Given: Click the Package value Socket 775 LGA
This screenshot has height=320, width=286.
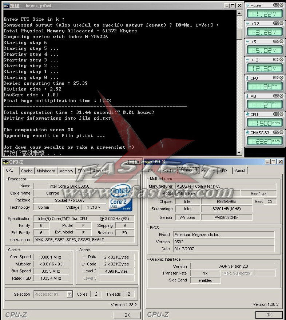Looking at the screenshot, I should [69, 200].
